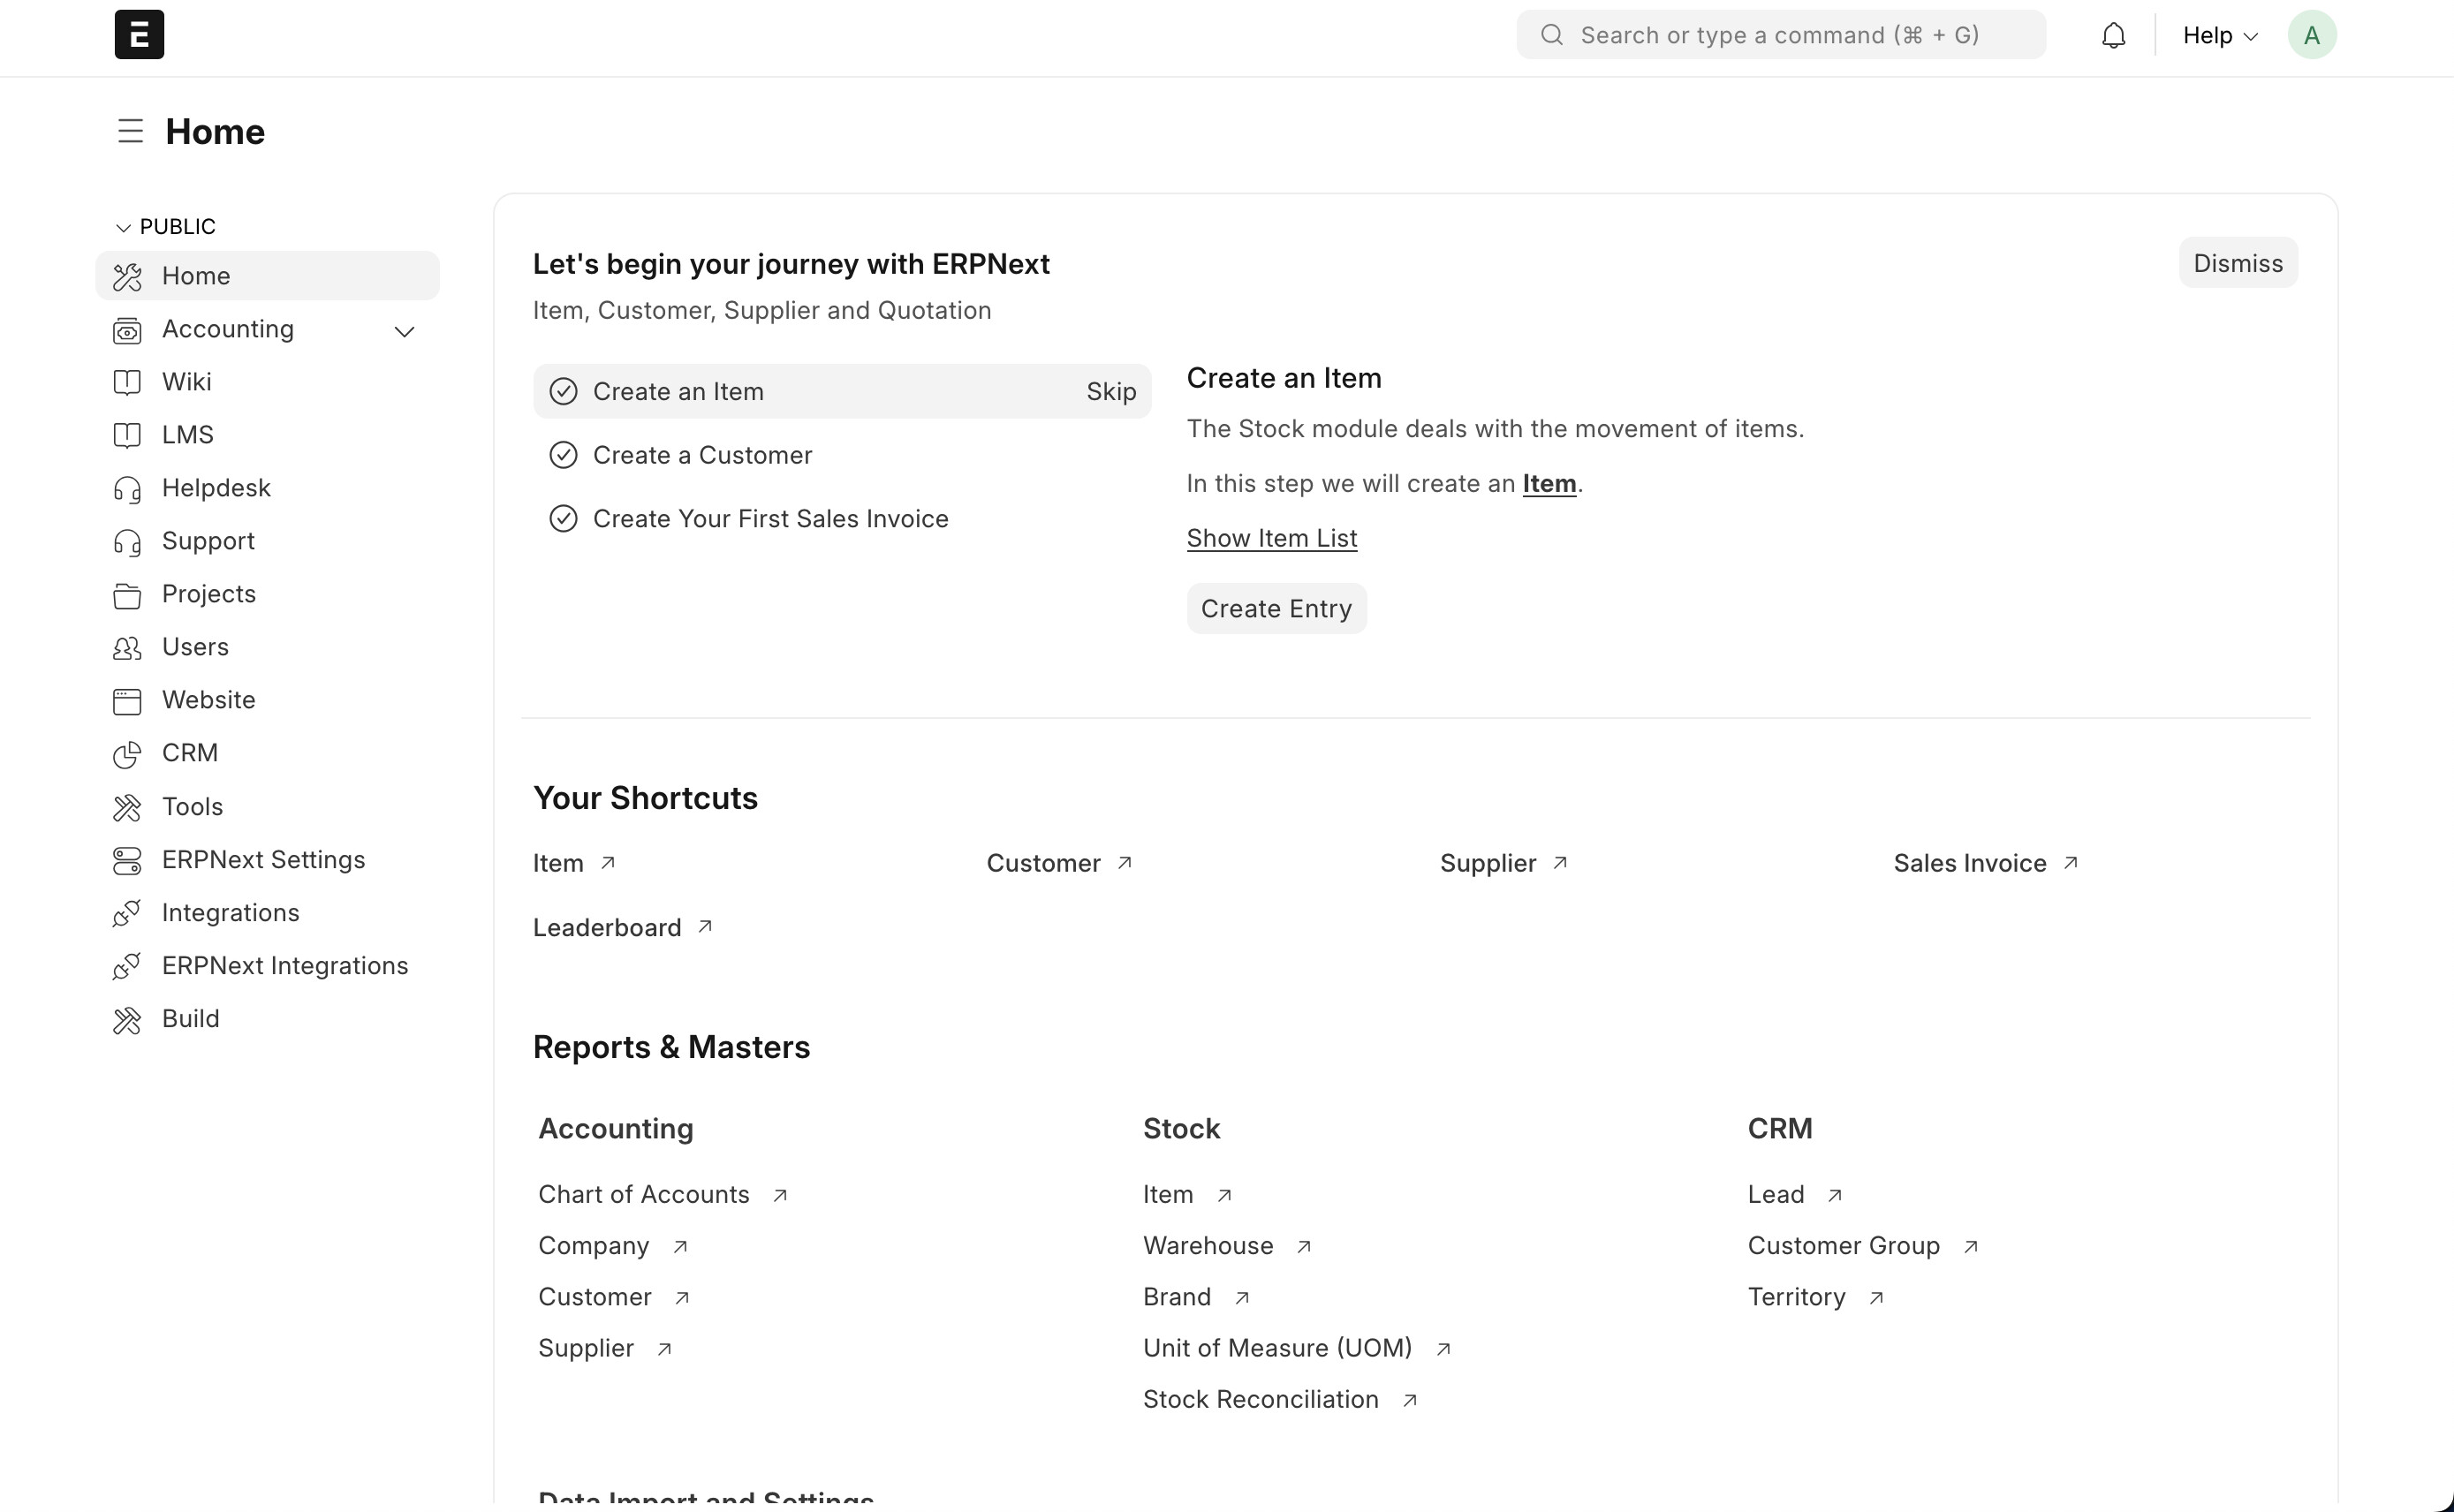Open Website in the sidebar

(208, 700)
